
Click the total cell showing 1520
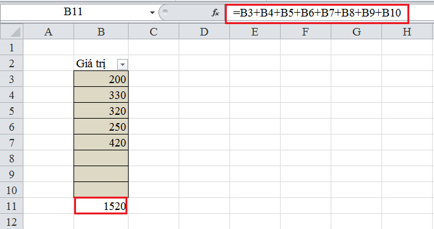click(101, 206)
